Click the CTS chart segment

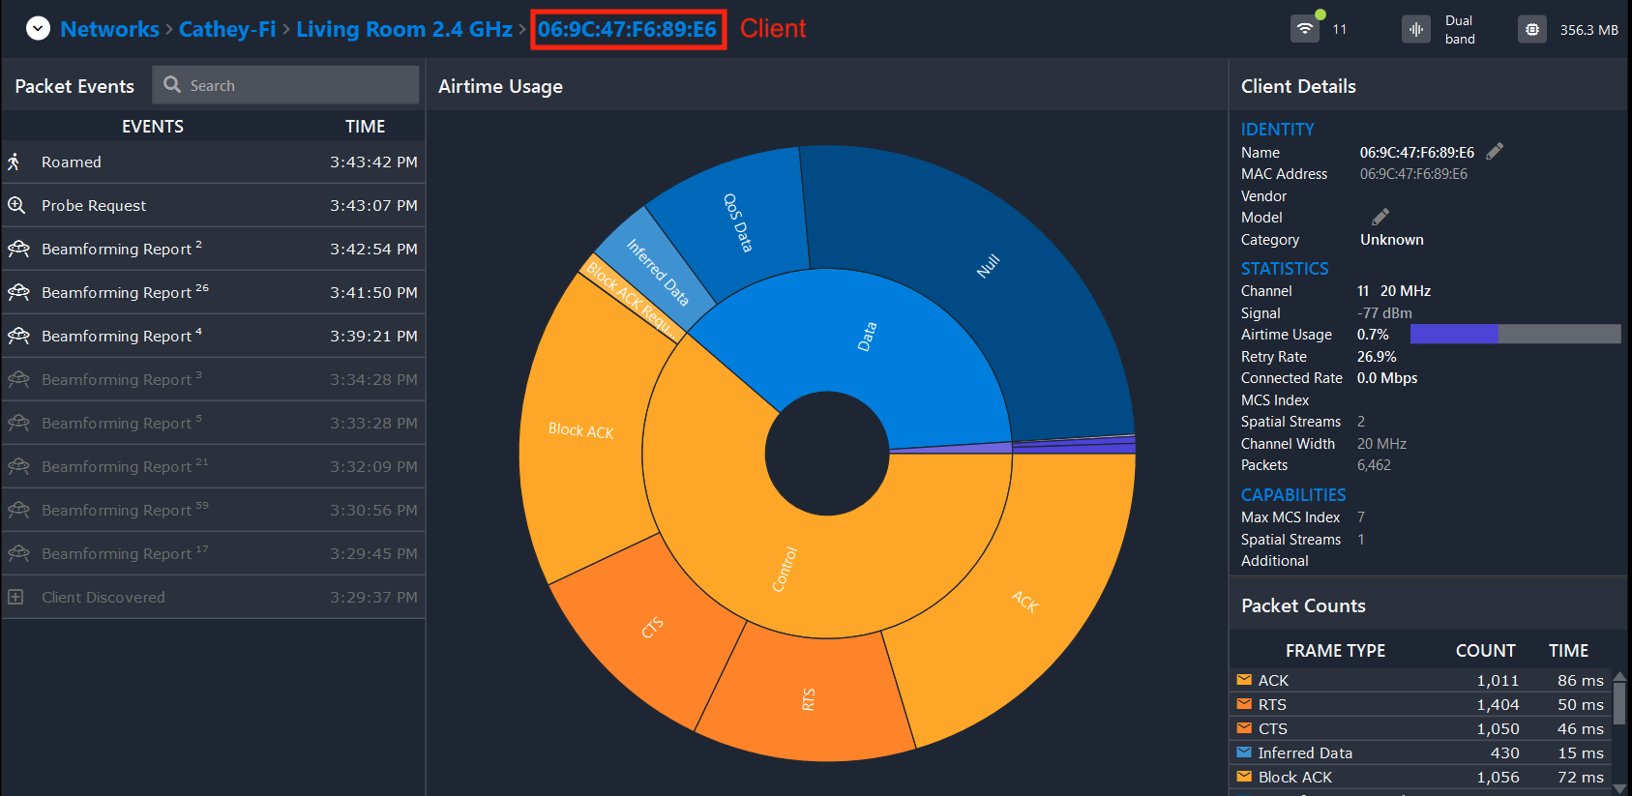point(653,627)
